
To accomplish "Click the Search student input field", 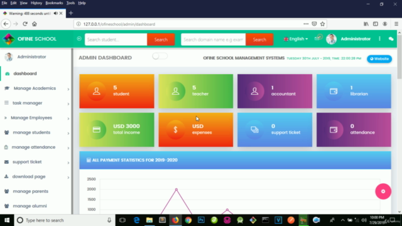I will (116, 40).
